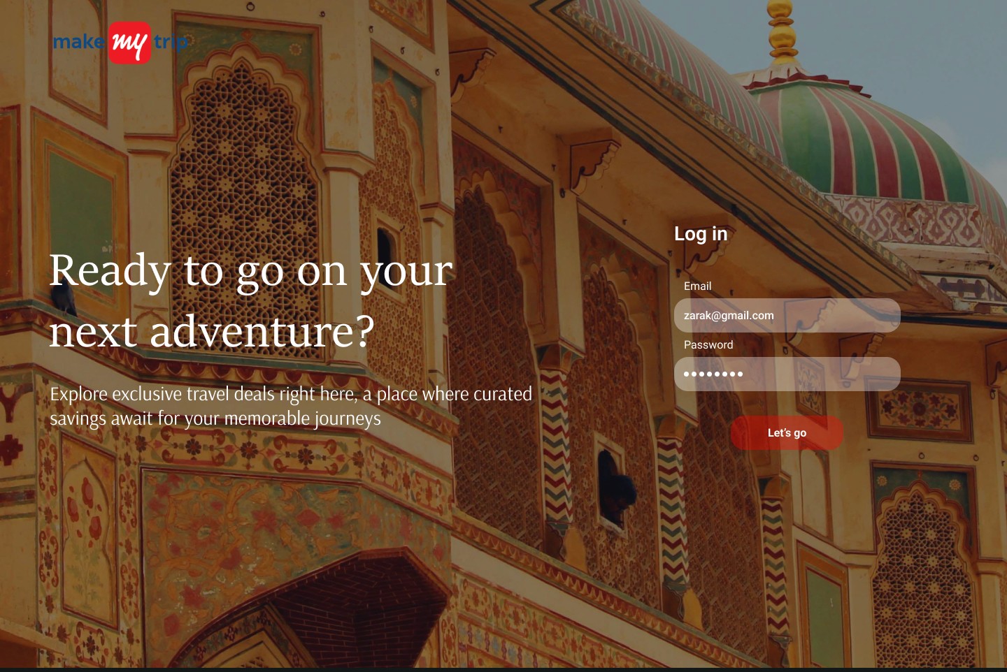Click the 'Explore exclusive travel deals' subtitle line
This screenshot has width=1007, height=672.
coord(291,394)
